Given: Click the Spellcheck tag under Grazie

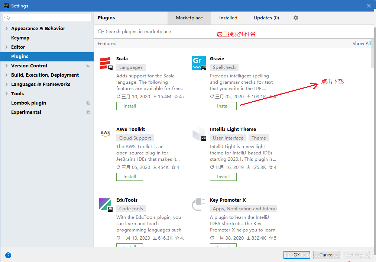Looking at the screenshot, I should (224, 67).
